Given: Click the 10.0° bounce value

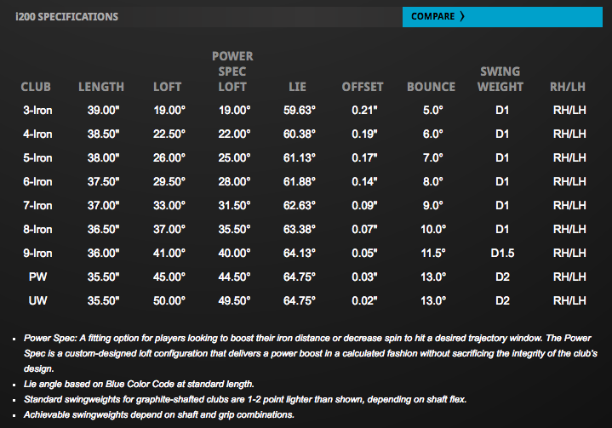Looking at the screenshot, I should pos(433,230).
